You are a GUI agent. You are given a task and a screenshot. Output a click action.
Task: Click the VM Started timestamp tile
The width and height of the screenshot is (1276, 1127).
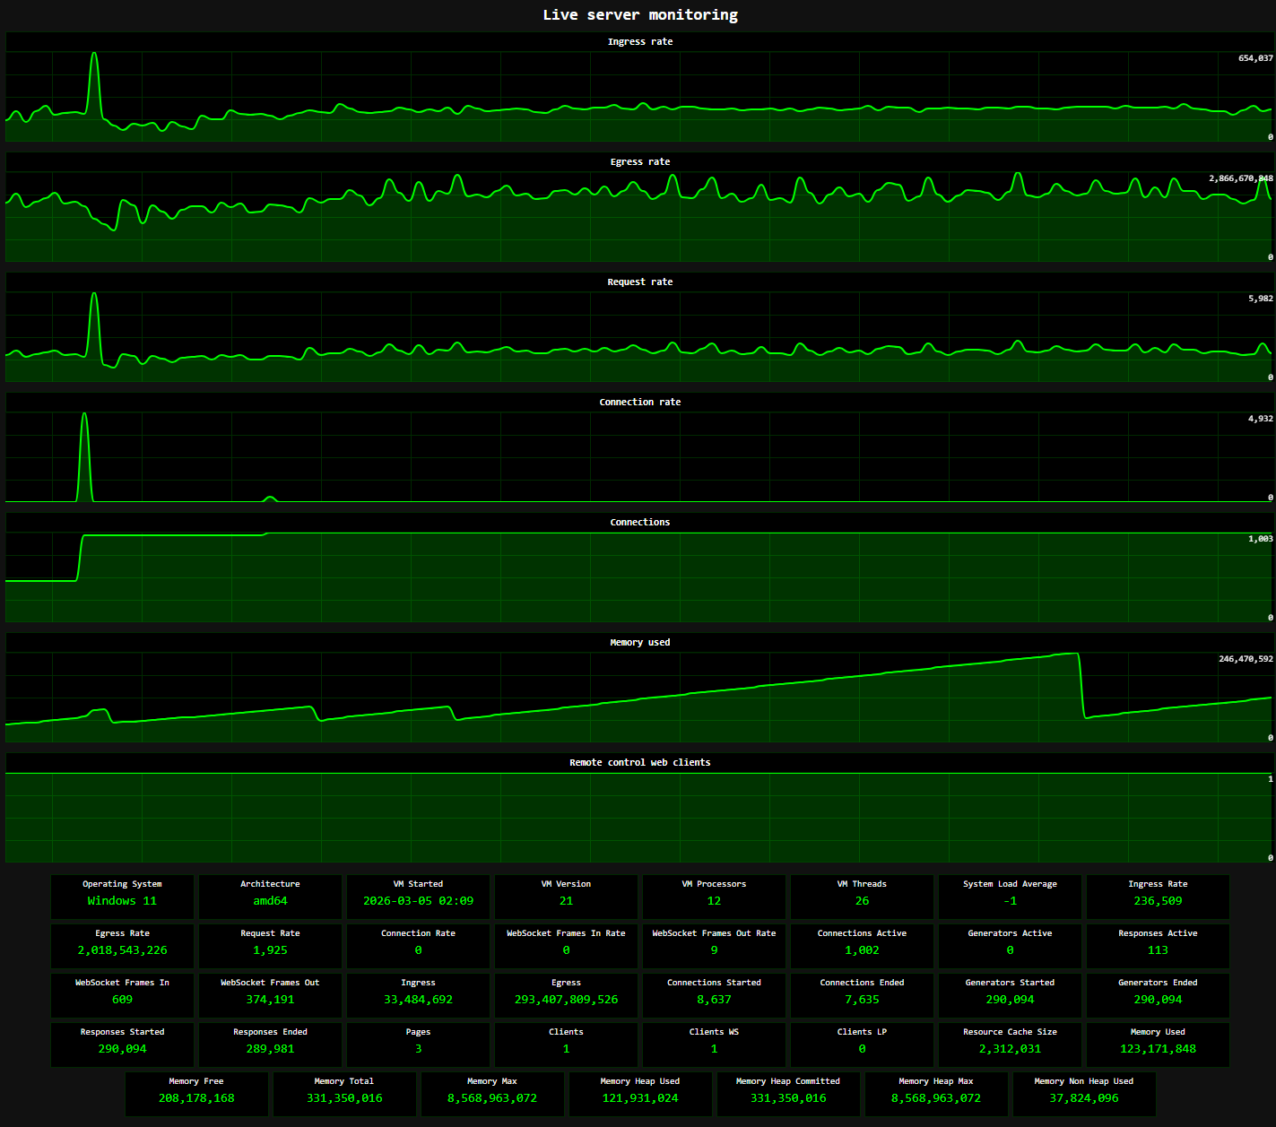[x=418, y=897]
